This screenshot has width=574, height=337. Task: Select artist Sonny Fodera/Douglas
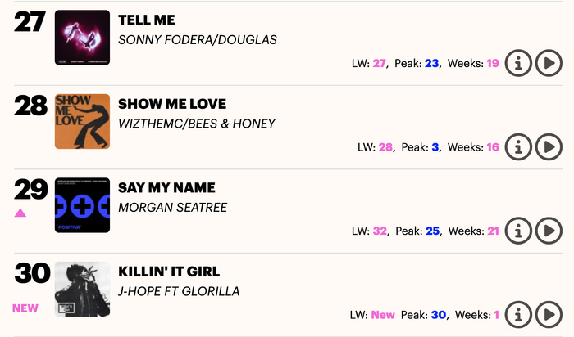coord(198,40)
